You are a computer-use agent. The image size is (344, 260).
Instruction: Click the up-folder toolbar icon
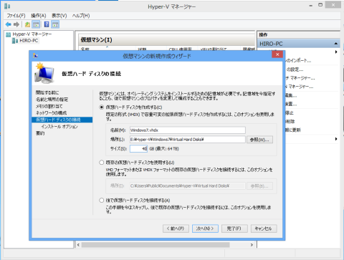click(28, 24)
